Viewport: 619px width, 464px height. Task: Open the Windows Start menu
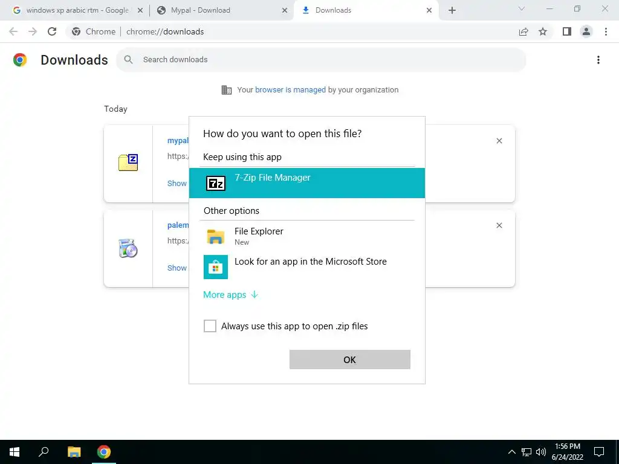(x=15, y=452)
